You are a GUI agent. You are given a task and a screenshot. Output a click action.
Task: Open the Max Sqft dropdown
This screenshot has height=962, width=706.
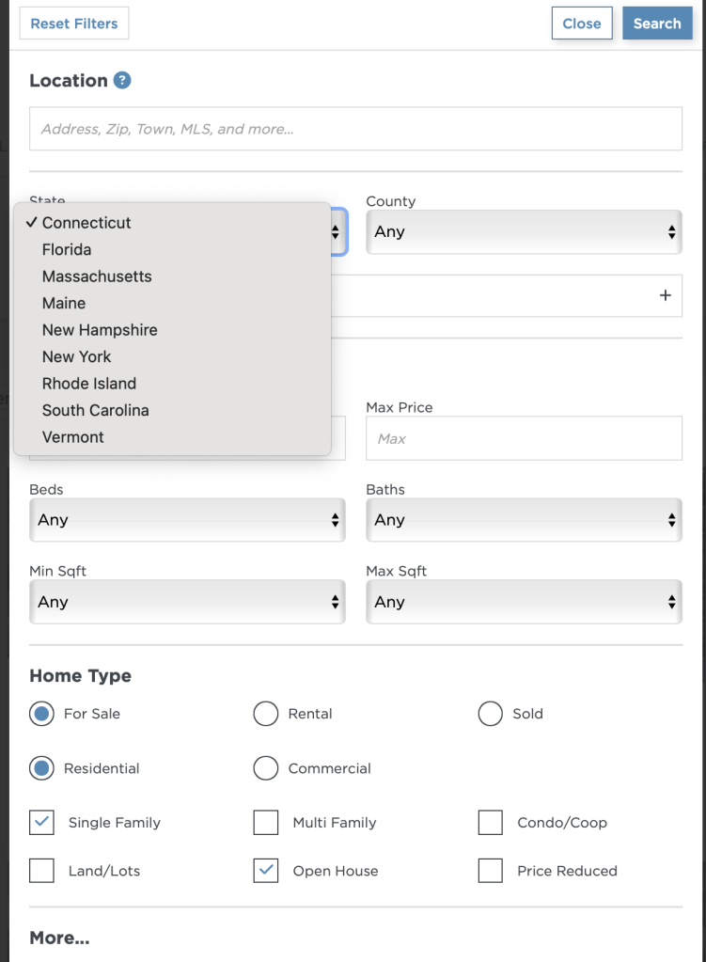click(524, 602)
